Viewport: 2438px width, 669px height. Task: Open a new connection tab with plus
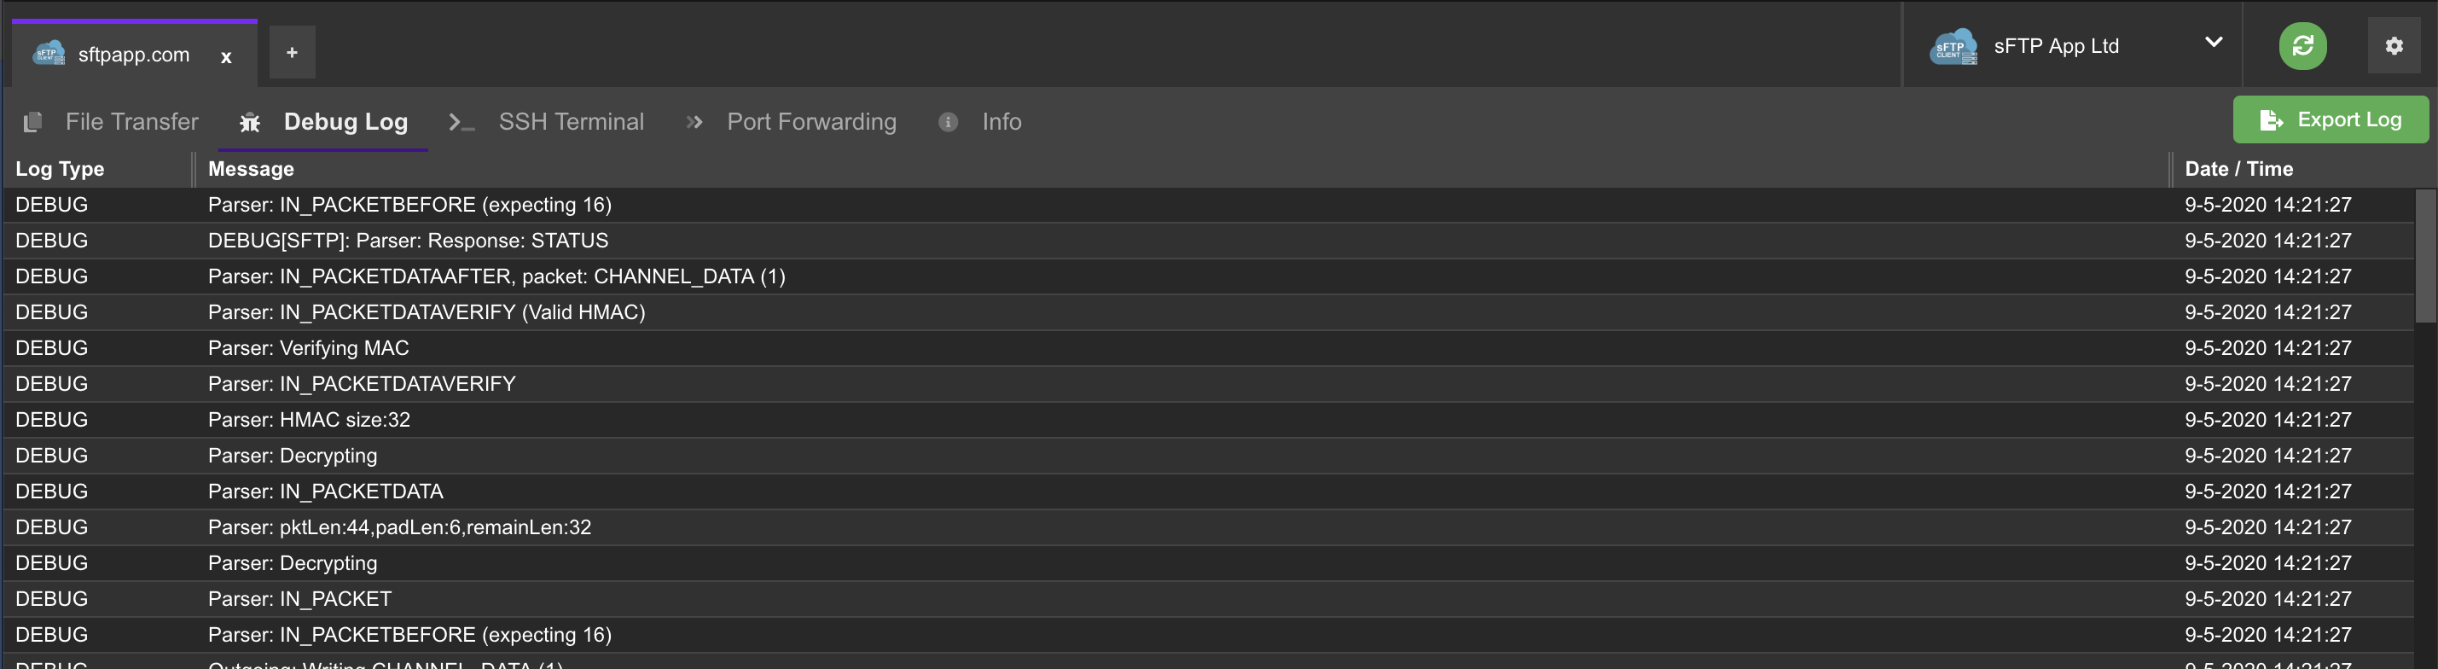click(x=292, y=53)
